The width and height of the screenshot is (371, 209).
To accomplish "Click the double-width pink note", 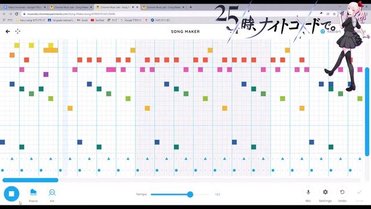I will point(111,70).
